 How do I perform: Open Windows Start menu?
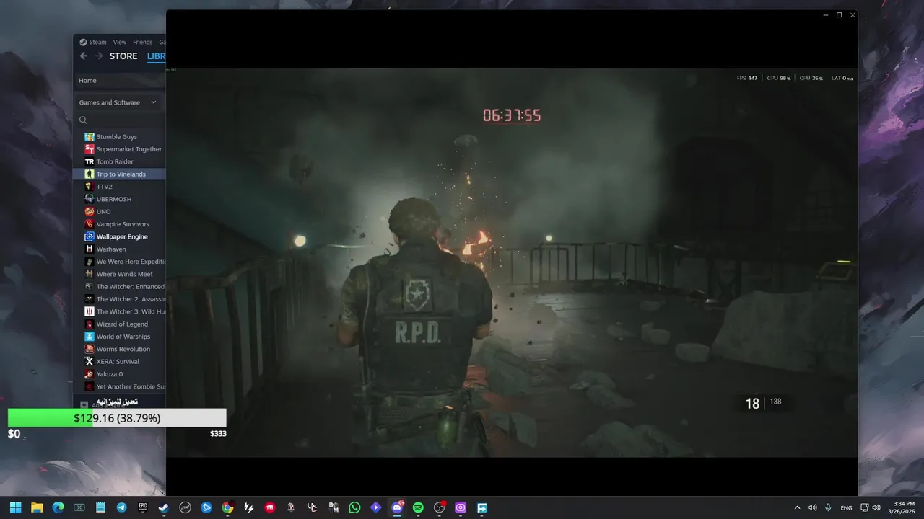(x=16, y=507)
